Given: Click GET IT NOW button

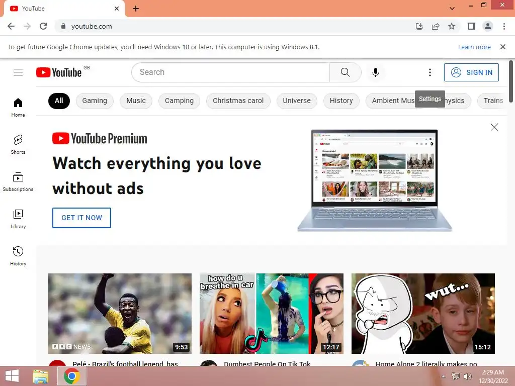Looking at the screenshot, I should [82, 218].
